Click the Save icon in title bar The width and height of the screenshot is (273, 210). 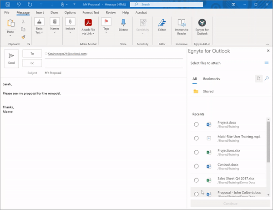(7, 4)
